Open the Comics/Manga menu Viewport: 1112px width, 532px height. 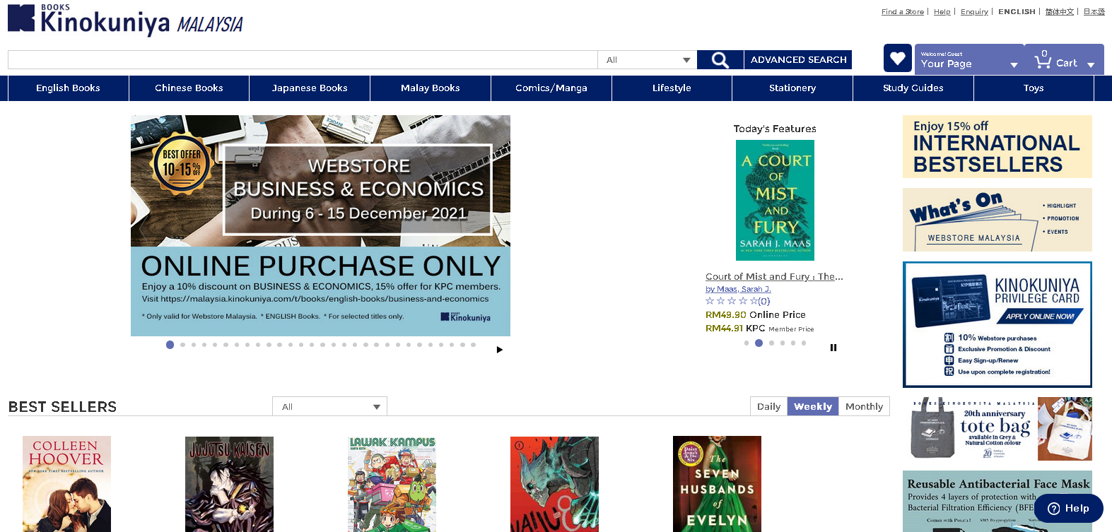(551, 88)
